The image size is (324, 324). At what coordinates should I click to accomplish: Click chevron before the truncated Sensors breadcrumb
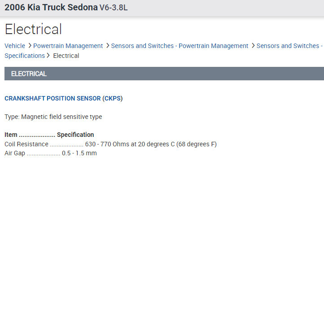[x=253, y=46]
